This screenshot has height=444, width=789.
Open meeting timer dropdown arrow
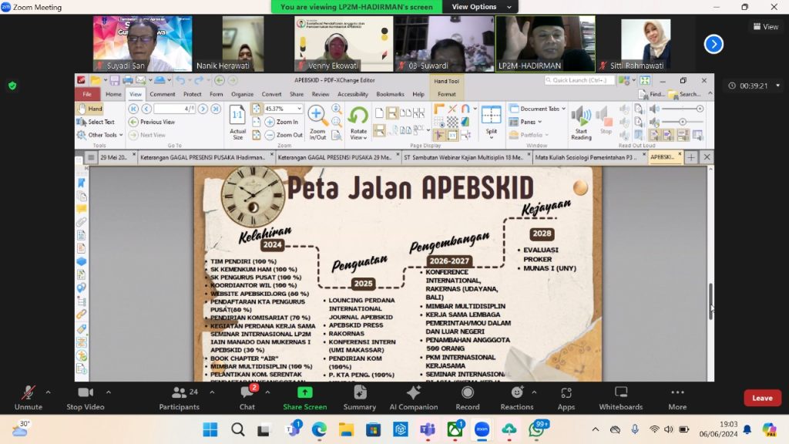point(778,86)
